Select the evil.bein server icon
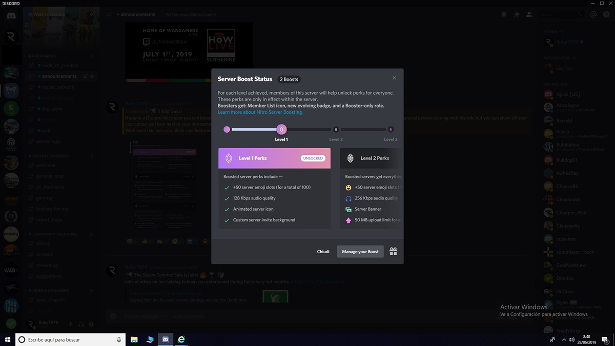 (x=11, y=144)
